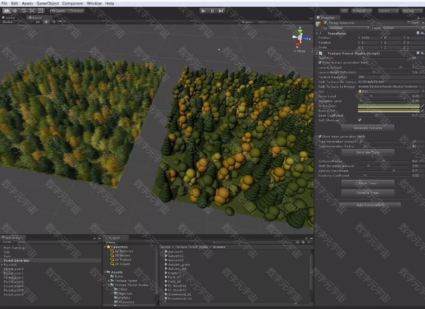Select the Scale tool
The height and width of the screenshot is (309, 425).
pos(32,11)
